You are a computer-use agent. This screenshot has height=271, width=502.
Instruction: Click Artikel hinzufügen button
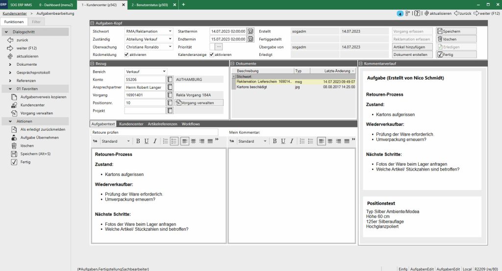click(x=412, y=47)
